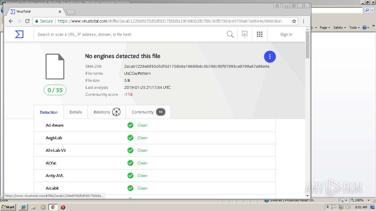
Task: Click the file name UsCCw,Pattern
Action: coord(137,73)
